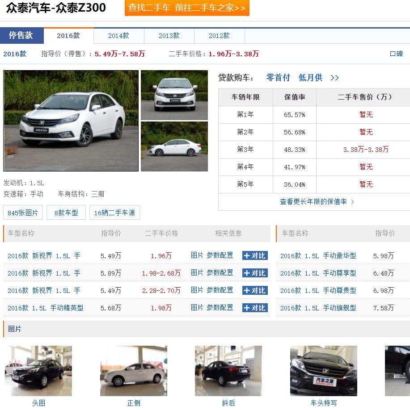Viewport: 410px width, 410px height.
Task: Click the 查找二手车 前往二手车之家 button
Action: click(186, 8)
